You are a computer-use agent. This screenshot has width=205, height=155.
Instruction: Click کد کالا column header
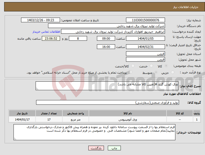pyautogui.click(x=180, y=113)
